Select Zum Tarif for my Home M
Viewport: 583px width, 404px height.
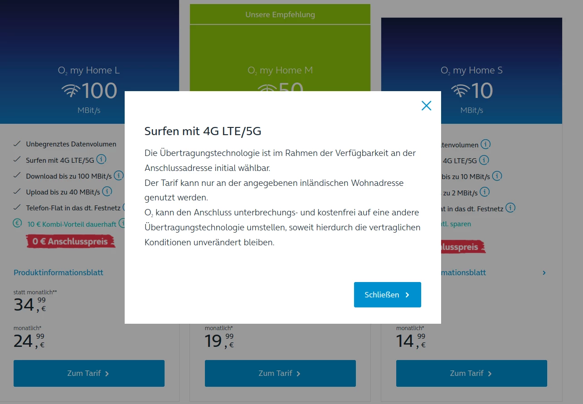(280, 373)
